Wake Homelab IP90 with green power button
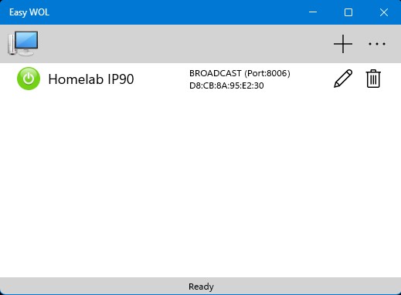The image size is (401, 295). (29, 79)
